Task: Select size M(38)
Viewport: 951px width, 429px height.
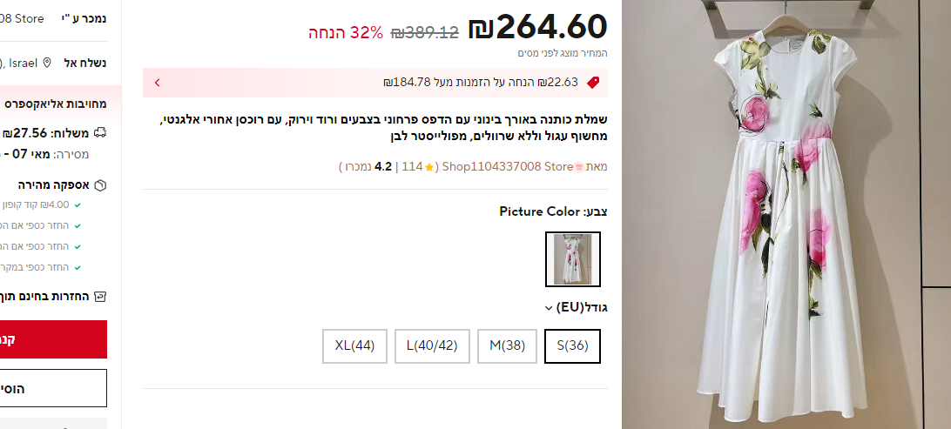Action: (x=507, y=346)
